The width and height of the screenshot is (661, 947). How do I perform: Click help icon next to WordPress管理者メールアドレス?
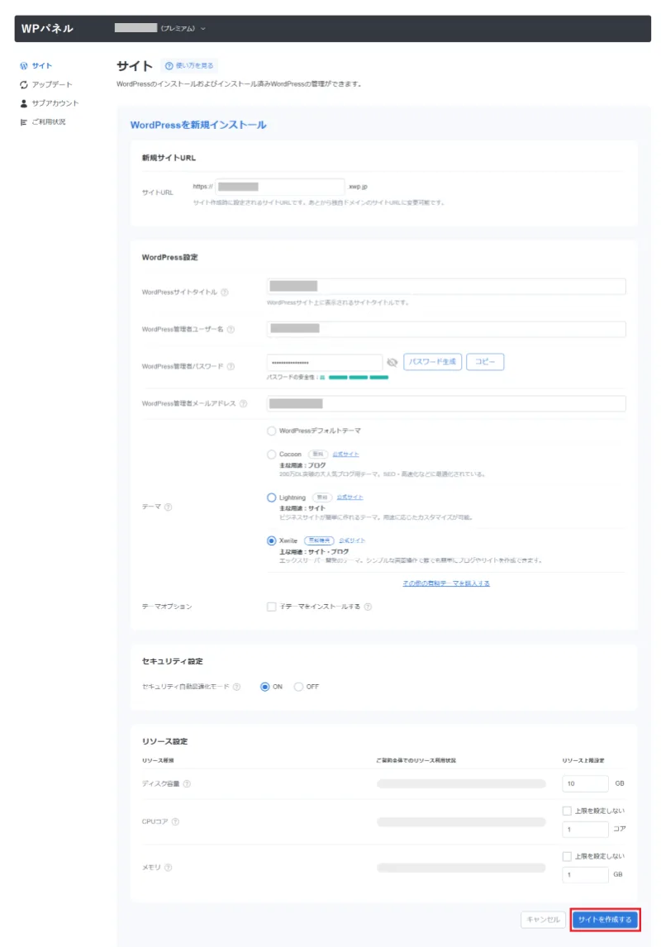(x=243, y=404)
